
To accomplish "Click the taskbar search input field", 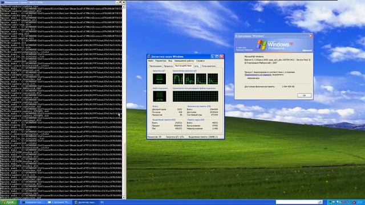I will point(297,202).
